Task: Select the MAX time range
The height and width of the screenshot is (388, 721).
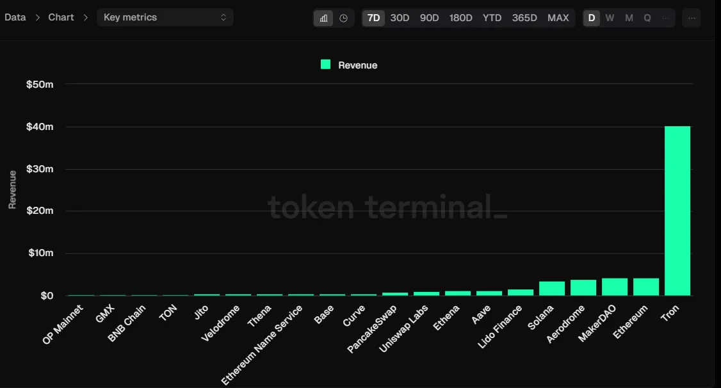Action: (x=558, y=18)
